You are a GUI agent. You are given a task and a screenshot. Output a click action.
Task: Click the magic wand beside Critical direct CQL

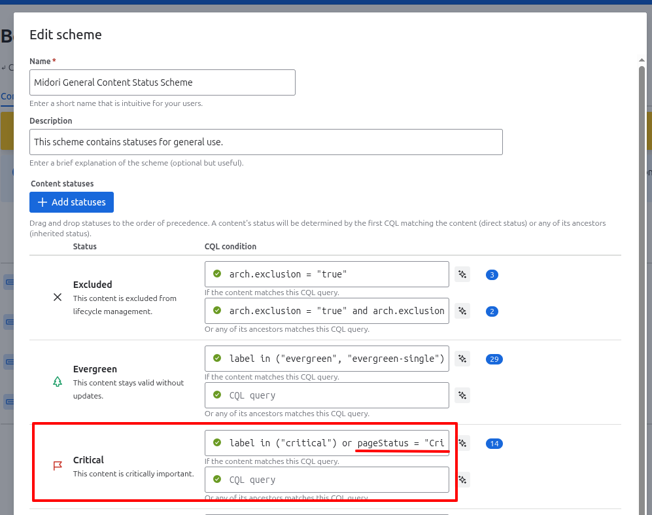(462, 443)
